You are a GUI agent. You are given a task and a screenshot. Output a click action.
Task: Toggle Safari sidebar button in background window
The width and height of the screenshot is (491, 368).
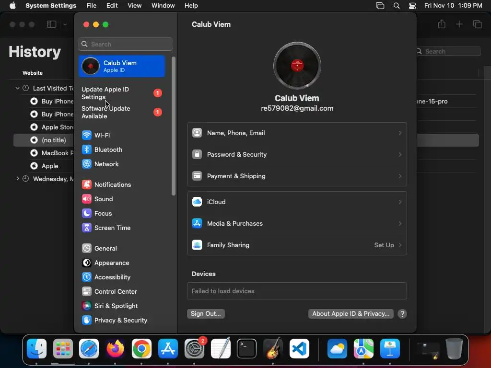tap(51, 24)
